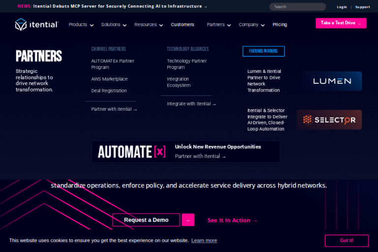Viewport: 378px width, 252px height.
Task: Expand the Products dropdown menu
Action: [x=81, y=25]
